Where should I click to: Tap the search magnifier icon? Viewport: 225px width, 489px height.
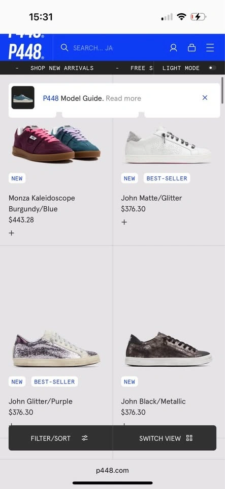(65, 47)
